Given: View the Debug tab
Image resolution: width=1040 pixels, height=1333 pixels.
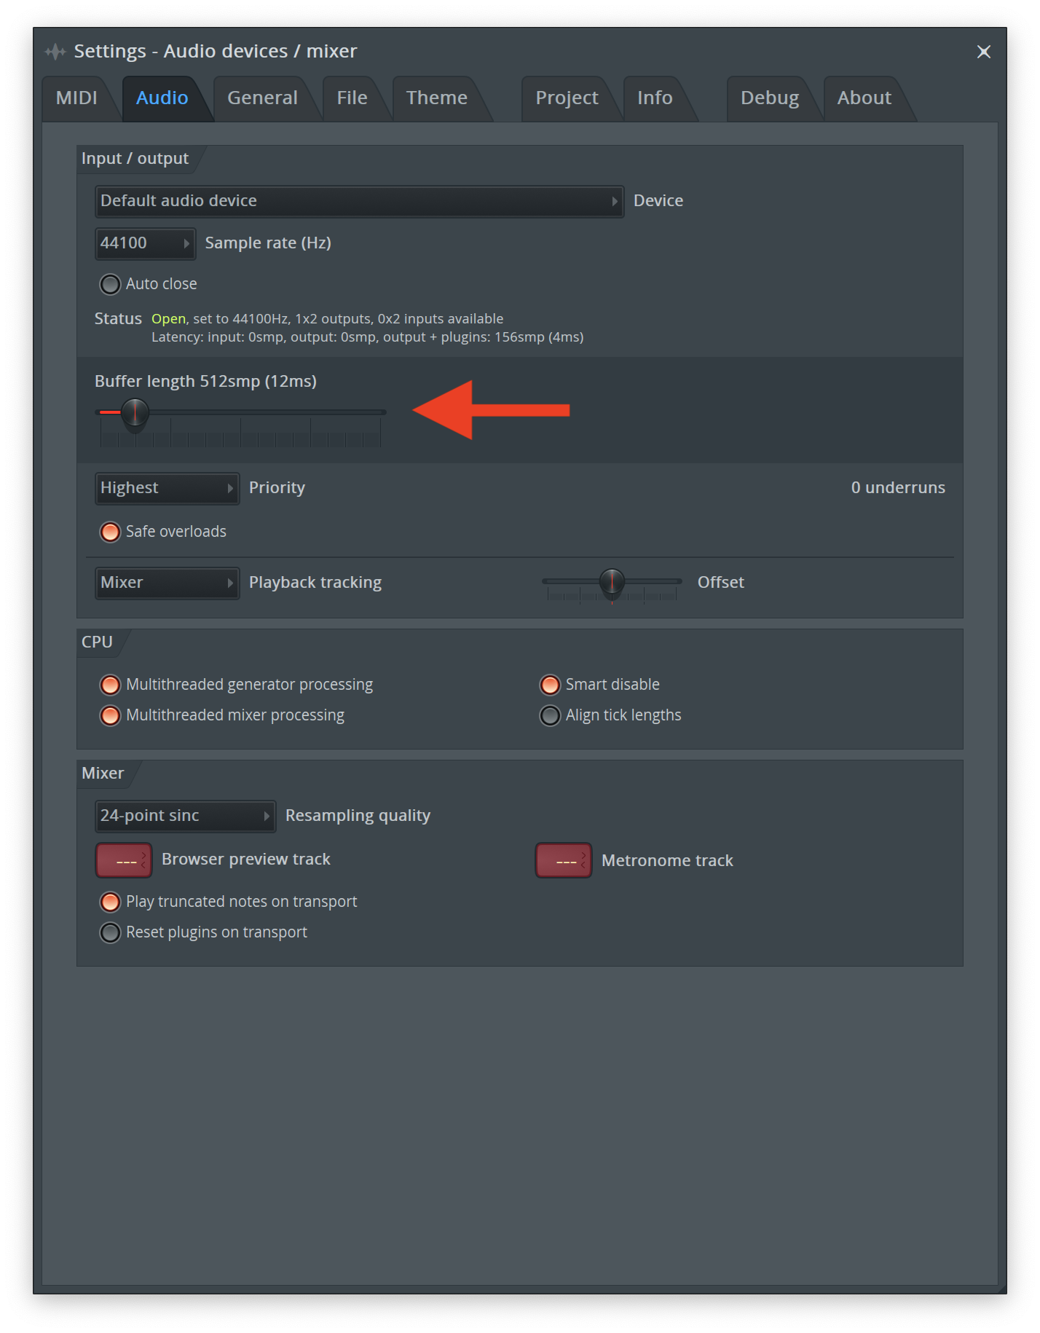Looking at the screenshot, I should [769, 98].
